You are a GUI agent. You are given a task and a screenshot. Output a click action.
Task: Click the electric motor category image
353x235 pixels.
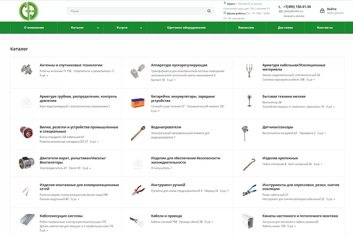26,163
